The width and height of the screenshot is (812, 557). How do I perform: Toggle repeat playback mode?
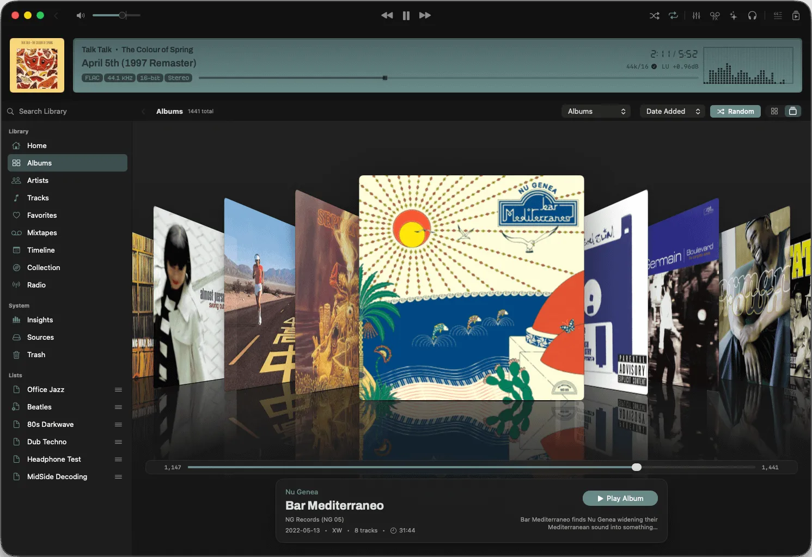pyautogui.click(x=674, y=16)
